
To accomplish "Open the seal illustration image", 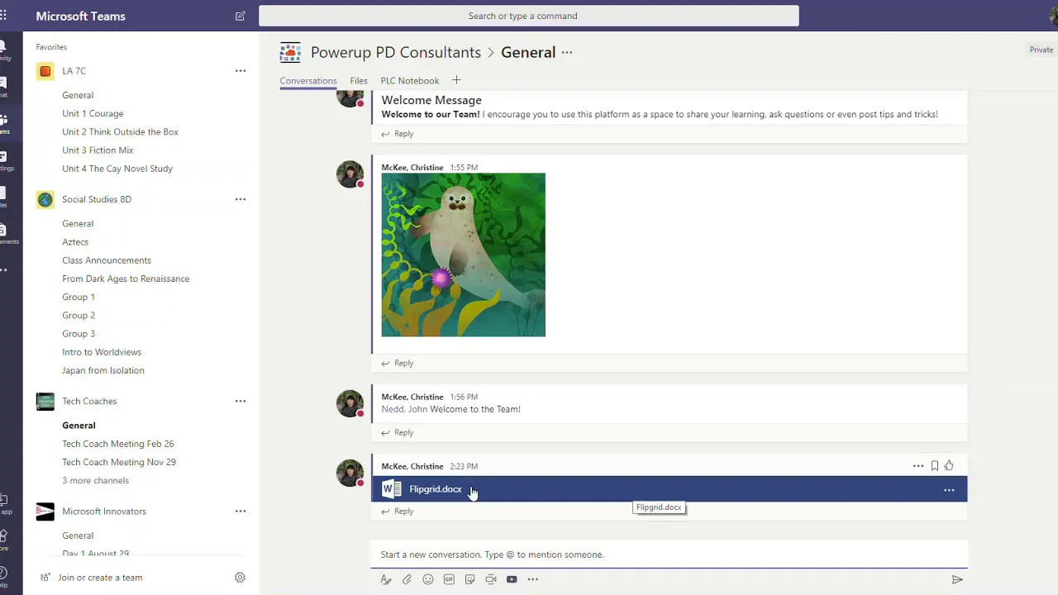I will [x=463, y=255].
